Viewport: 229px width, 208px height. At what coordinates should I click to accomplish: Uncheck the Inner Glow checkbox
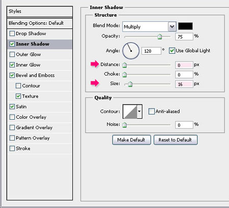click(x=12, y=65)
